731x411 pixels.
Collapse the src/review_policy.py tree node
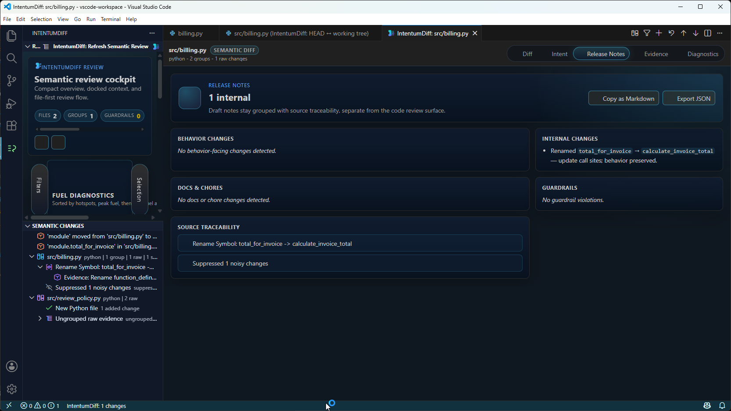click(x=32, y=298)
